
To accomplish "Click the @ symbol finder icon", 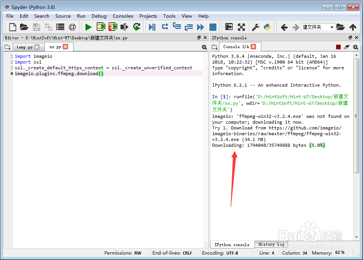I will pos(72,27).
